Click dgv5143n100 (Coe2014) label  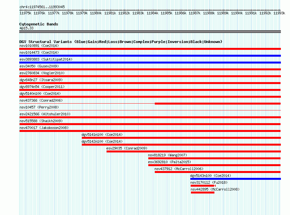click(210, 176)
